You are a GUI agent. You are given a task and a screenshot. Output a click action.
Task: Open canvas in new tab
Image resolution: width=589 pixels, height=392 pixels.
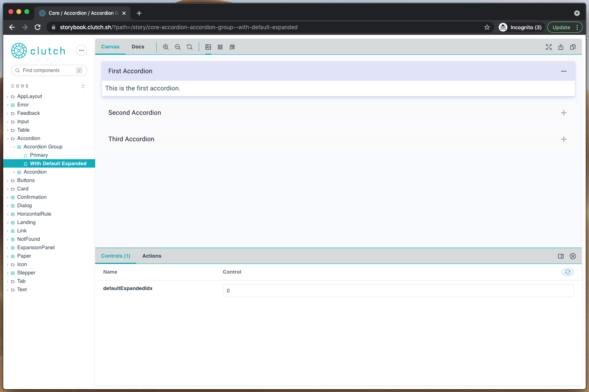[561, 47]
